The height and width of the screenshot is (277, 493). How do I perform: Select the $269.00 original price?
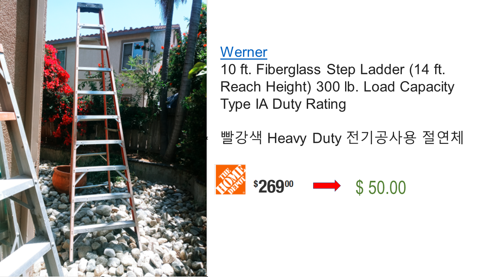coord(273,187)
